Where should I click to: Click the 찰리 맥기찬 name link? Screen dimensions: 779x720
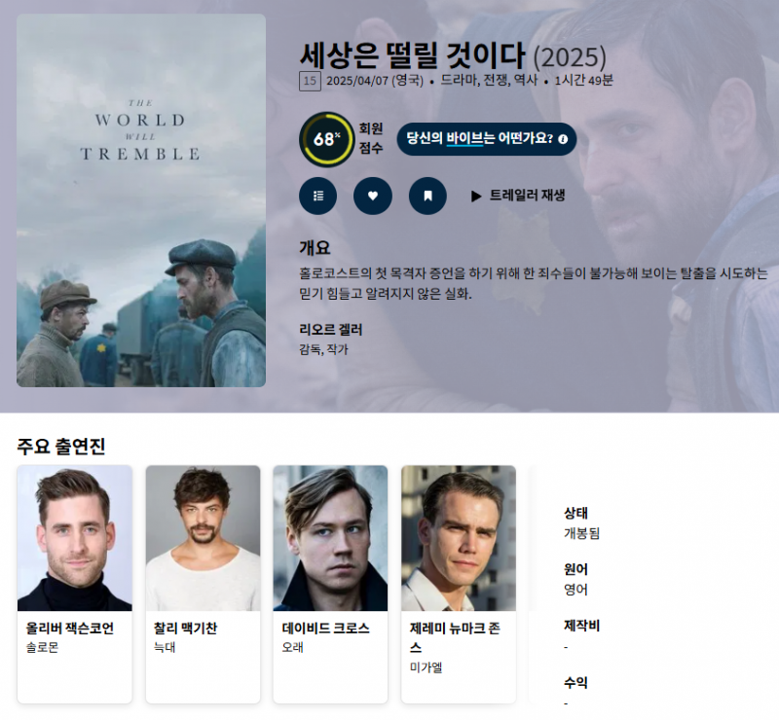click(185, 629)
